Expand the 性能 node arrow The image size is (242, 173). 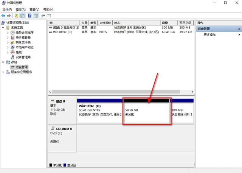coord(8,52)
